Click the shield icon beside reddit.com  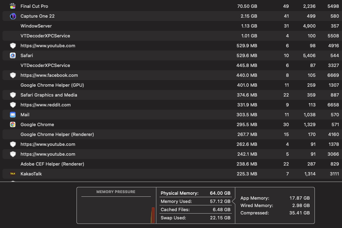point(13,105)
